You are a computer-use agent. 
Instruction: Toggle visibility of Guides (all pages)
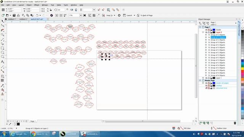(x=206, y=83)
